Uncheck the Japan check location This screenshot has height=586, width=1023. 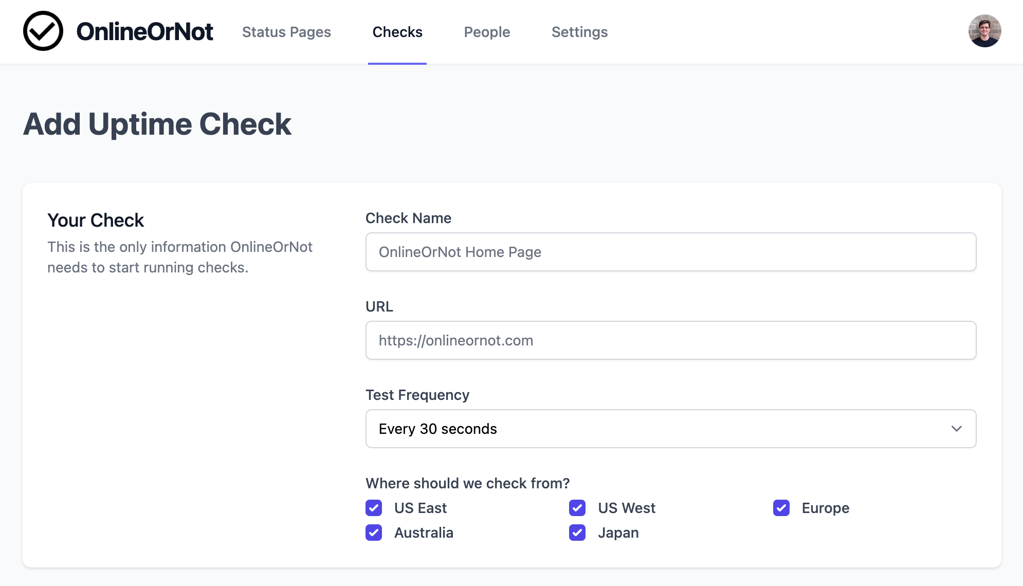click(577, 533)
